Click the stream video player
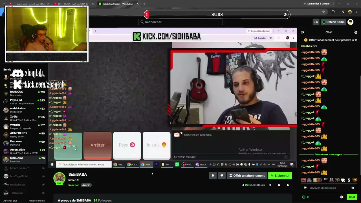361x203 pixels. (x=172, y=98)
